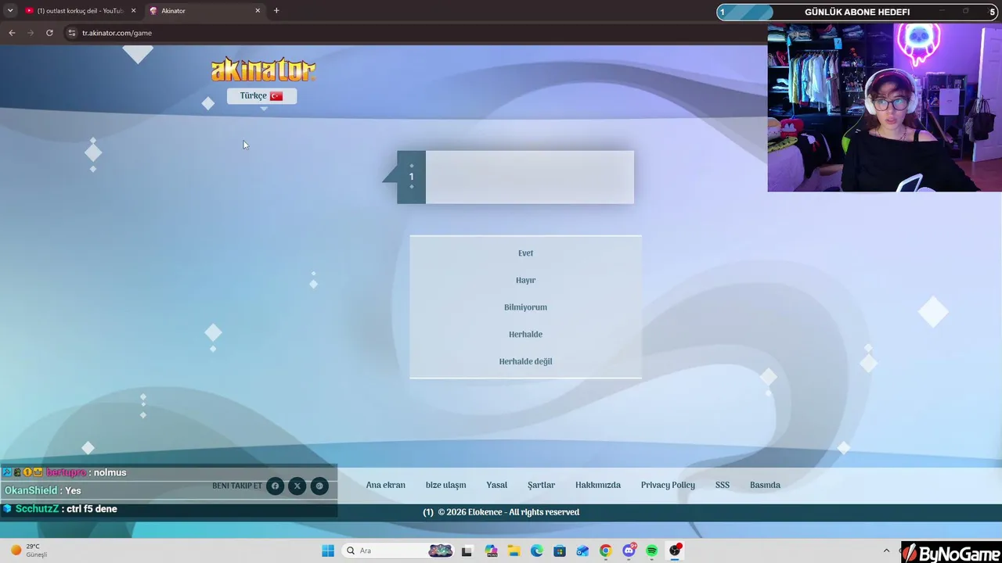Go to "Ana ekran" footer link
1002x563 pixels.
(x=386, y=486)
